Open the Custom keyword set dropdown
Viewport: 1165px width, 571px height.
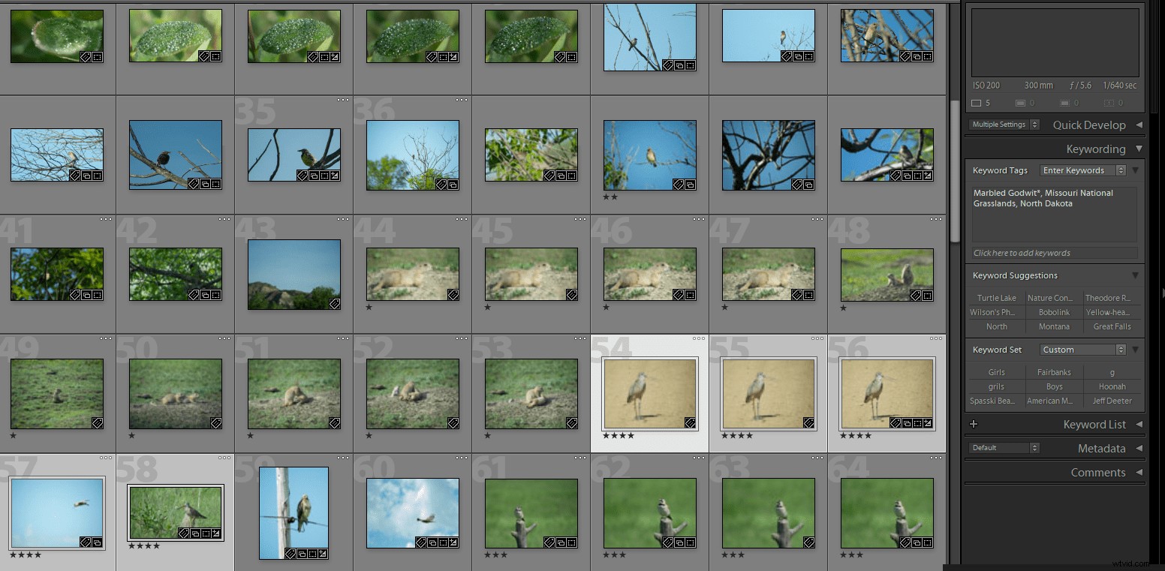point(1081,349)
